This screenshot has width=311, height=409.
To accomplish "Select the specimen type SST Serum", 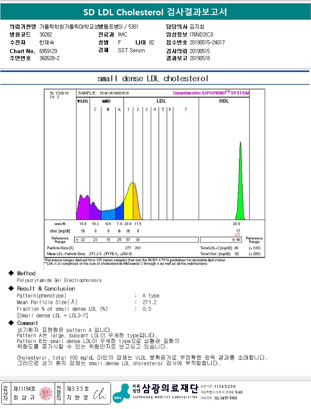I will 131,50.
